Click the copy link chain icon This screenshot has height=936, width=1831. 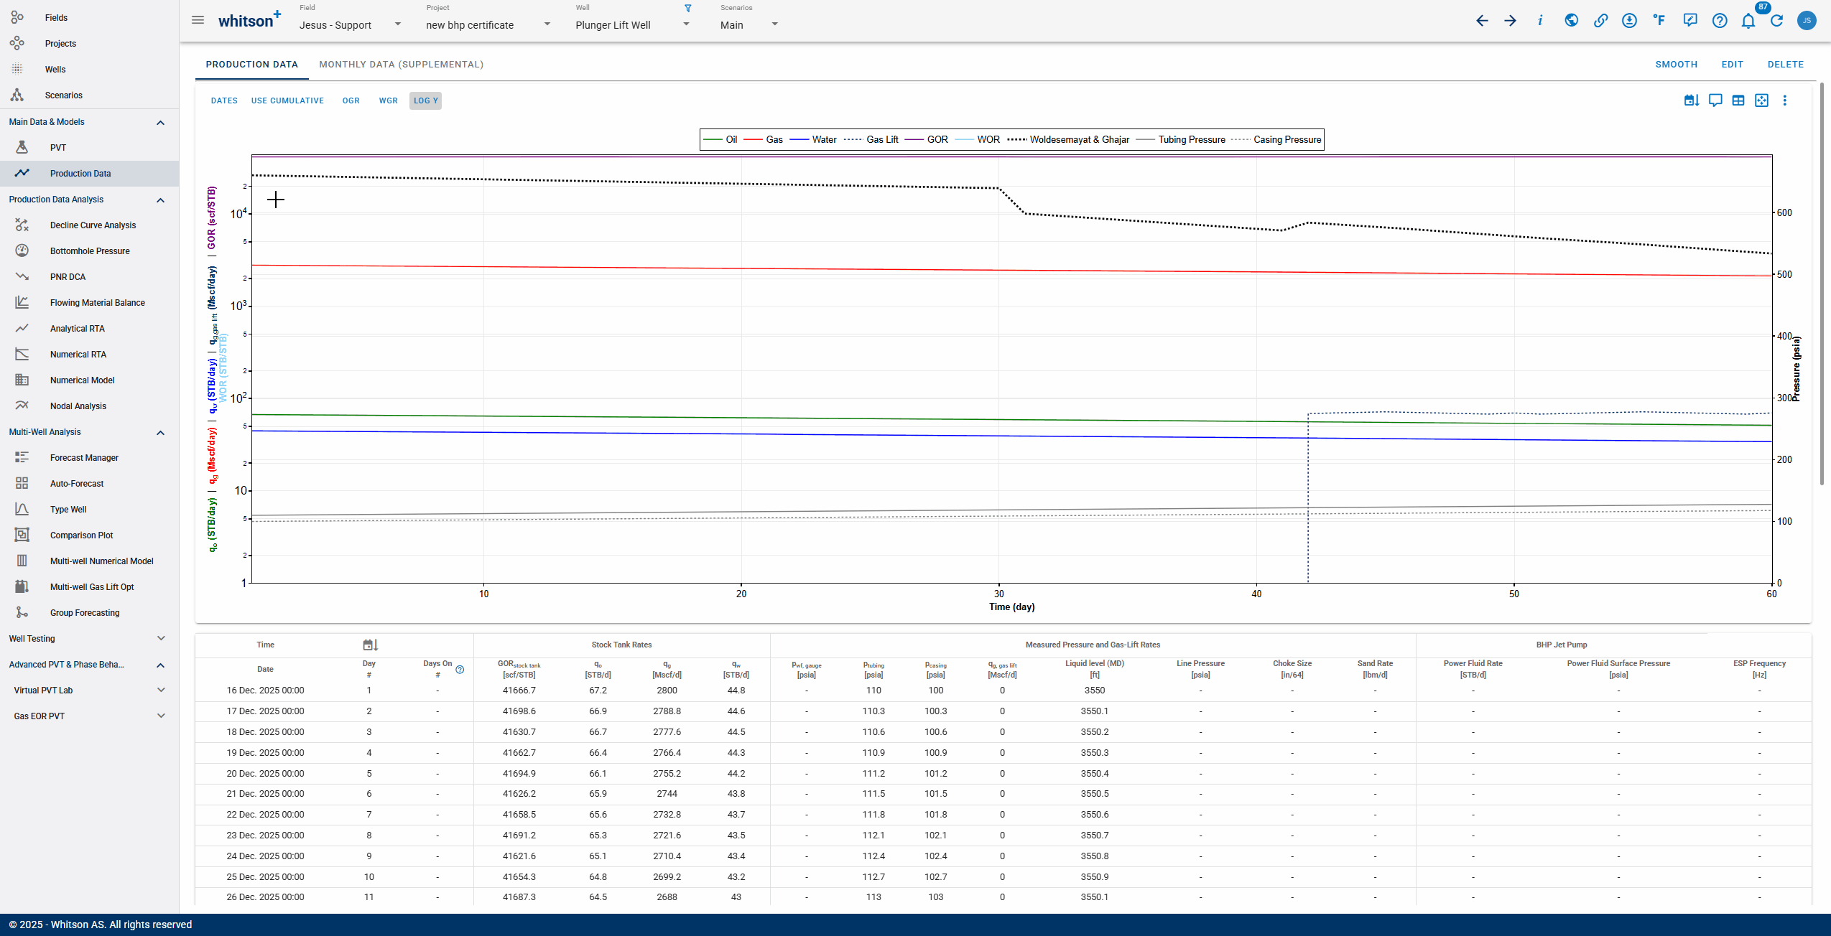[1600, 21]
